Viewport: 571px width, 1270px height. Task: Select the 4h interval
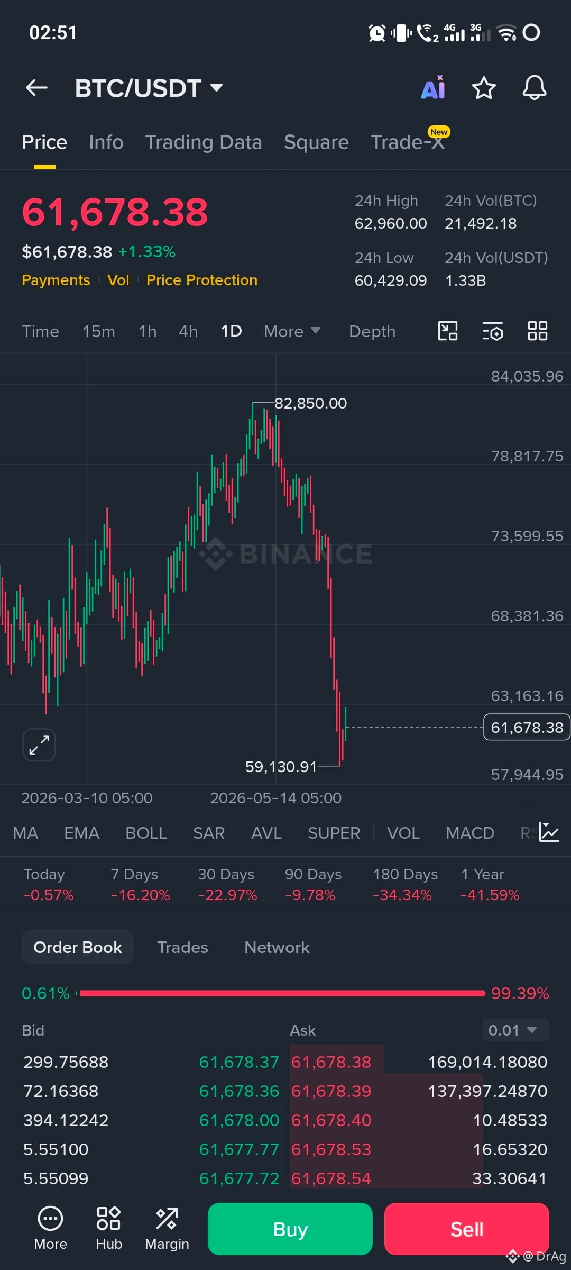[188, 331]
